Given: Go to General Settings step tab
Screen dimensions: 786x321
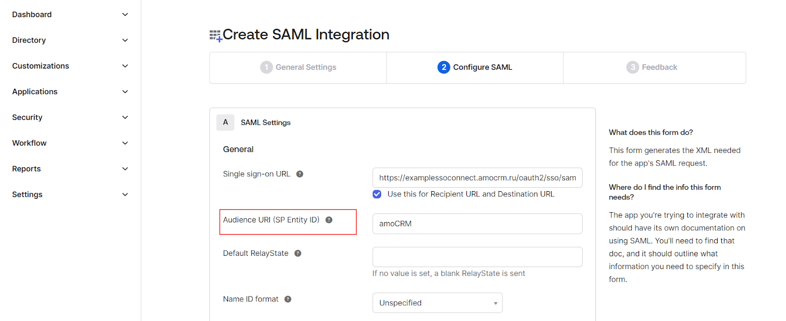Looking at the screenshot, I should (x=306, y=67).
